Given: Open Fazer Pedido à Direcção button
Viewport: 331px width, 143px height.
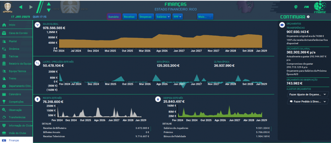Looking at the screenshot, I should pos(308,101).
